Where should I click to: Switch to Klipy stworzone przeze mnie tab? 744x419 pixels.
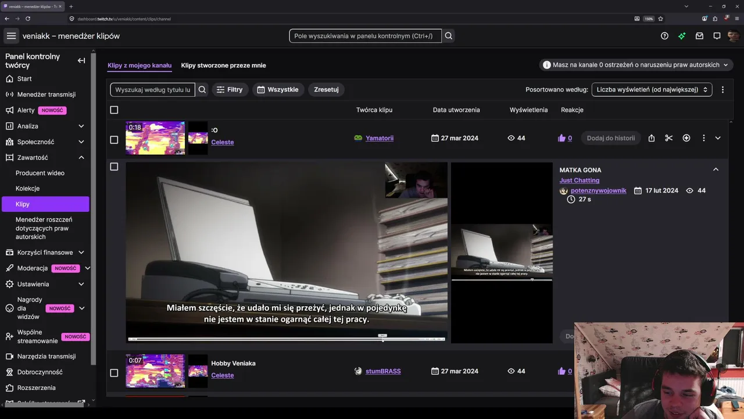[x=223, y=65]
